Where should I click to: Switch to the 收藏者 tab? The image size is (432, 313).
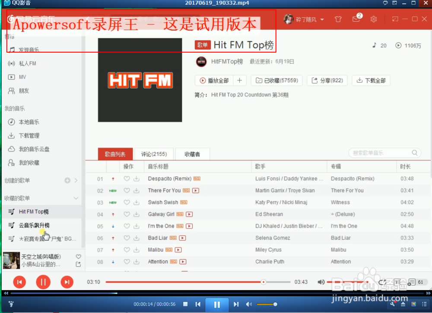tap(192, 154)
